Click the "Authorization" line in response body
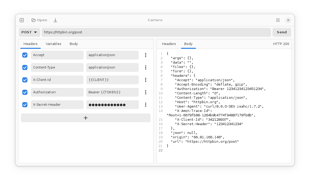This screenshot has height=183, width=310. point(220,89)
